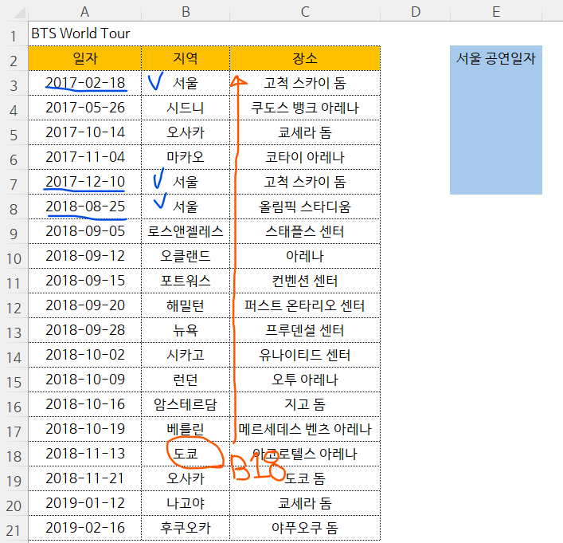Click the '장소' header cell
The width and height of the screenshot is (563, 543).
click(305, 58)
